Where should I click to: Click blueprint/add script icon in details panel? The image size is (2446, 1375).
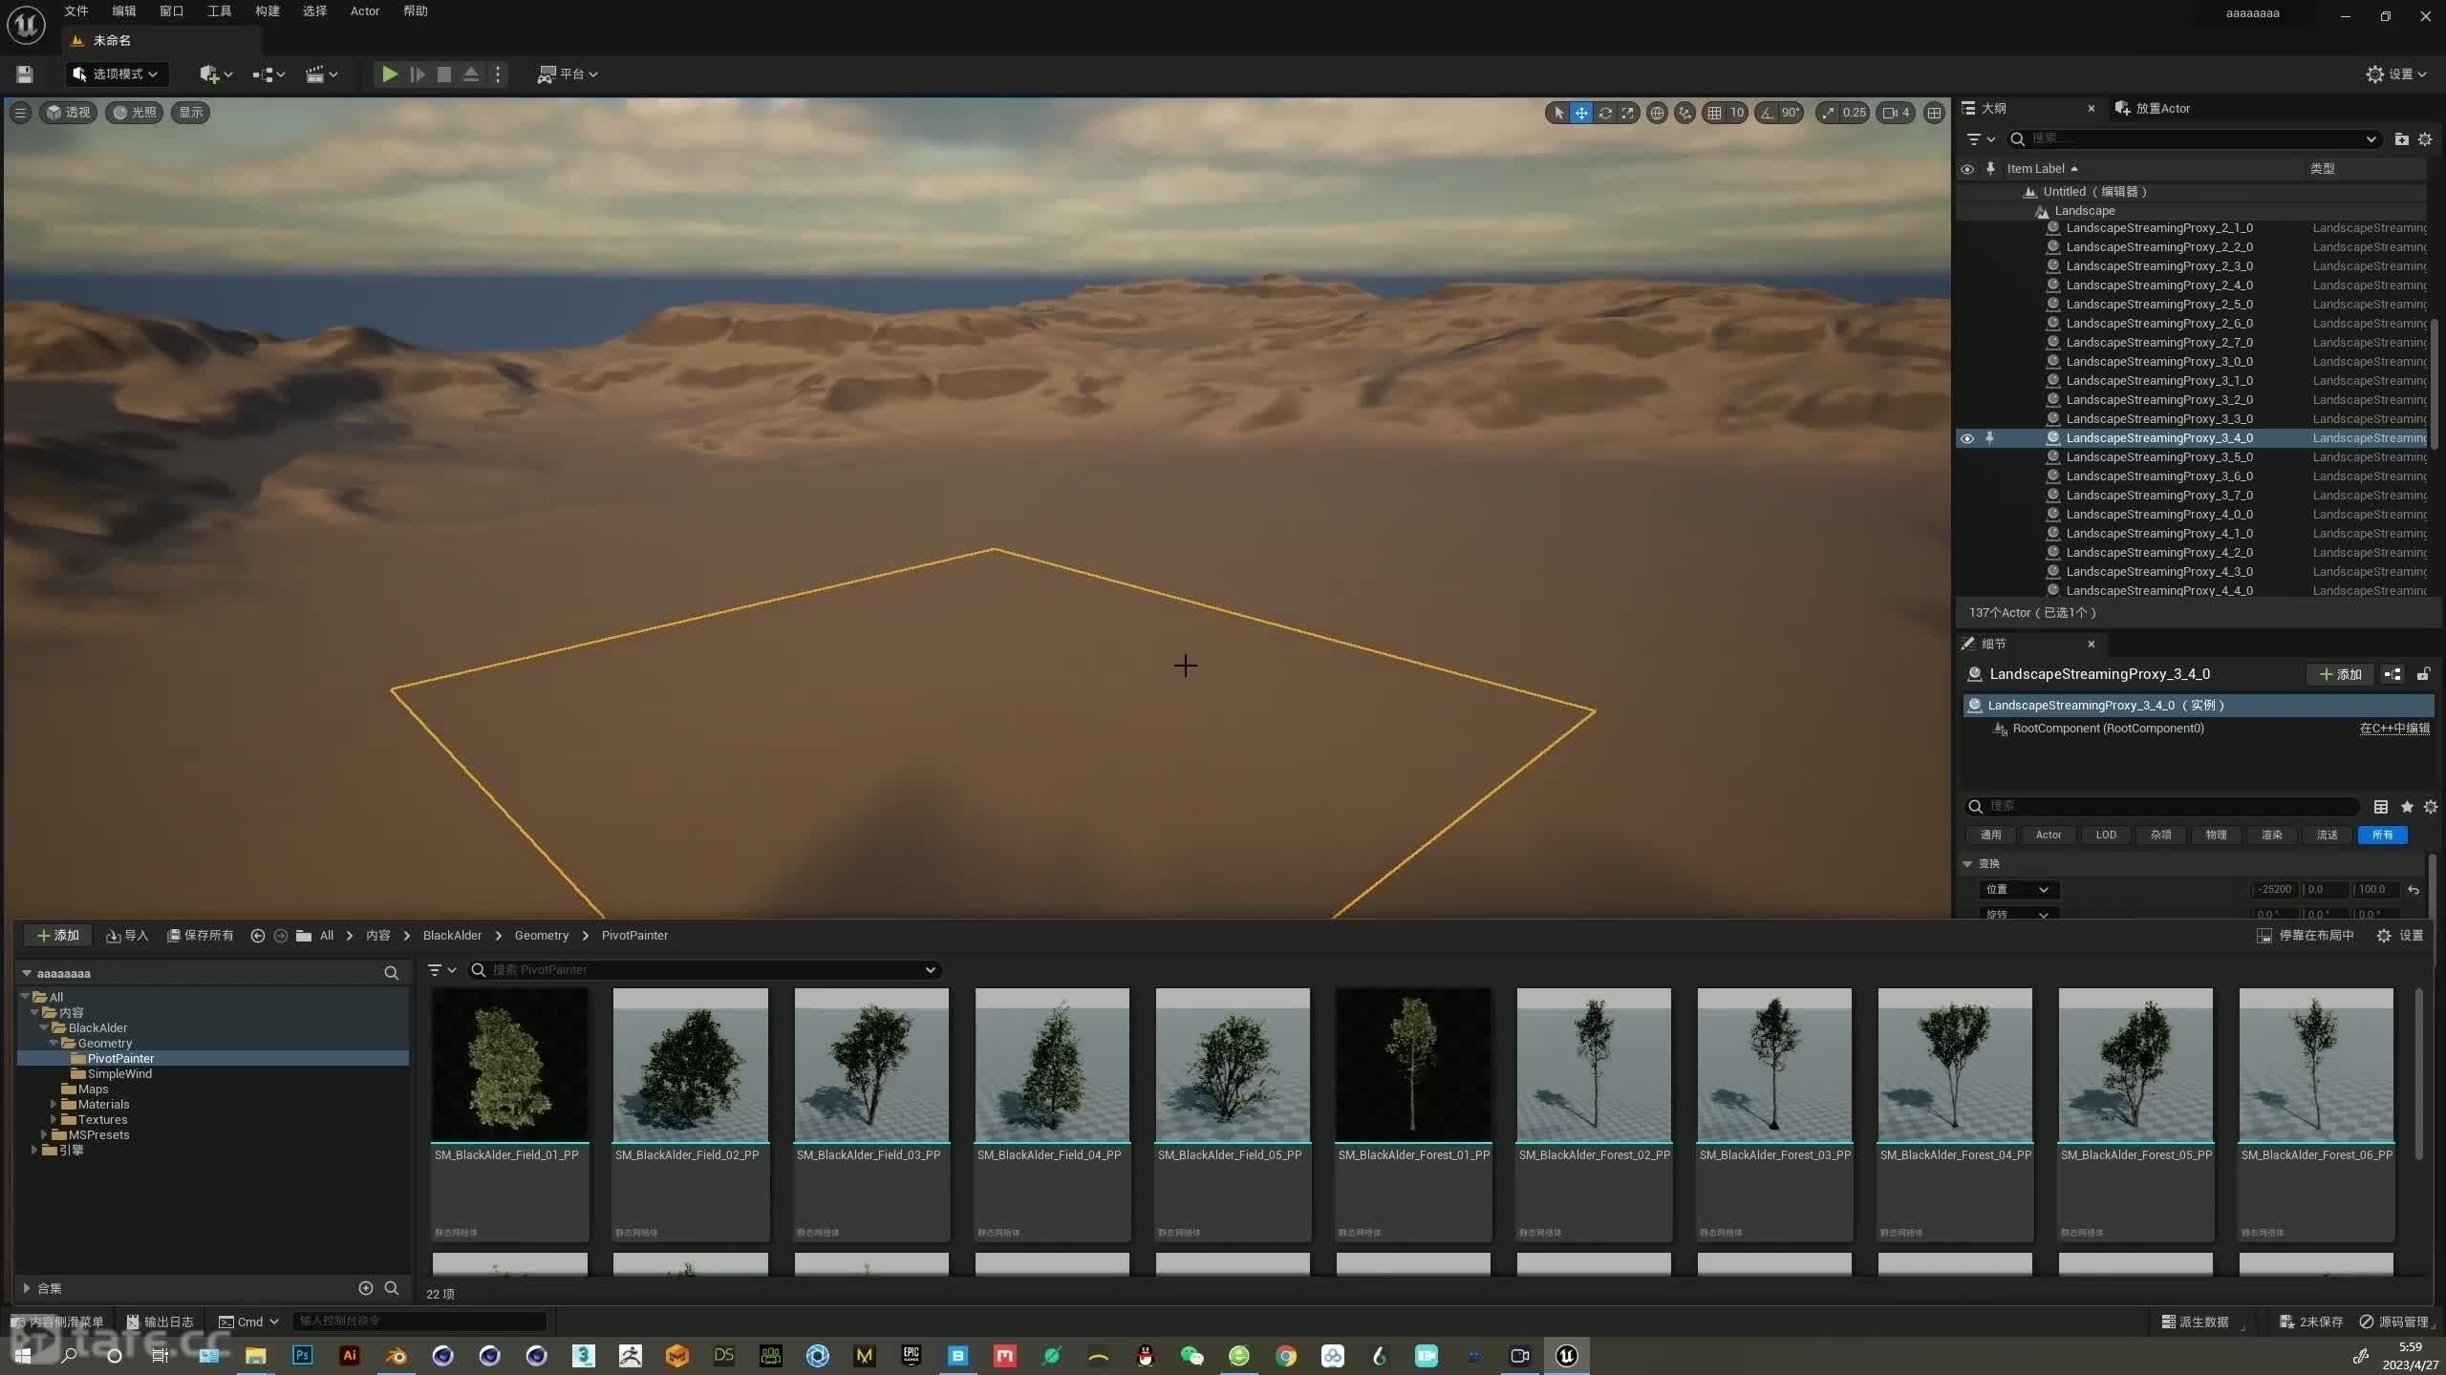point(2393,674)
